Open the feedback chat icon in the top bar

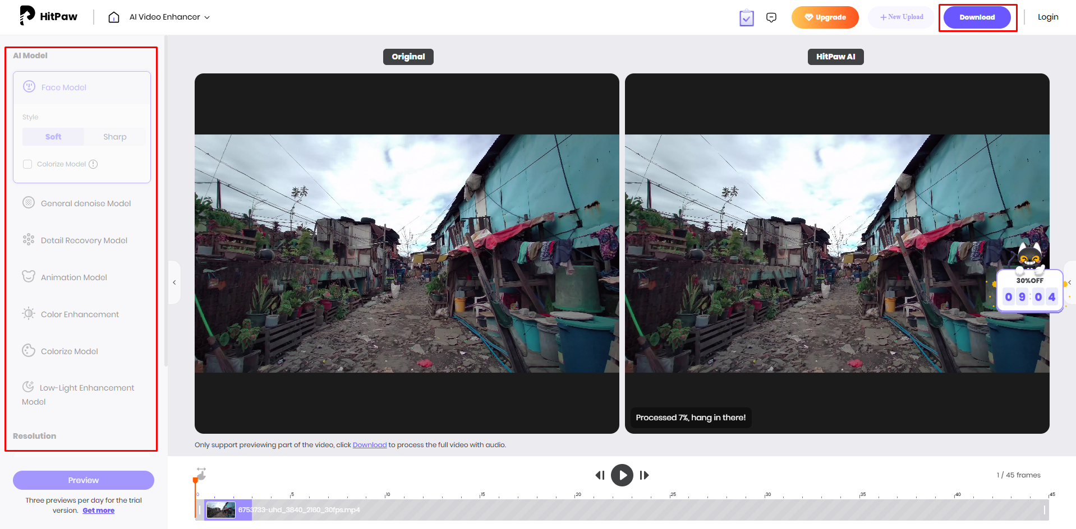tap(771, 17)
